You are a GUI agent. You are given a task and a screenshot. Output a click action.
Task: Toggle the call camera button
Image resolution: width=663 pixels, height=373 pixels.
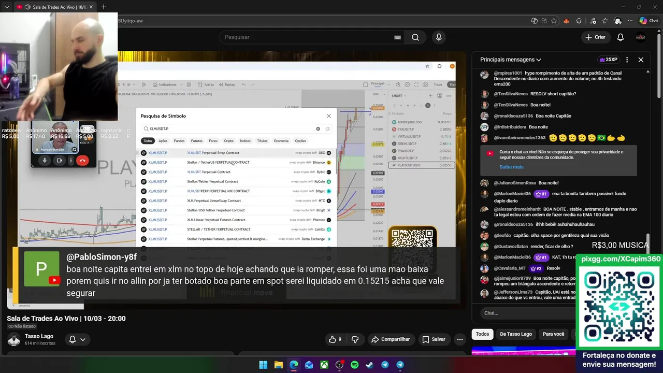click(x=59, y=161)
